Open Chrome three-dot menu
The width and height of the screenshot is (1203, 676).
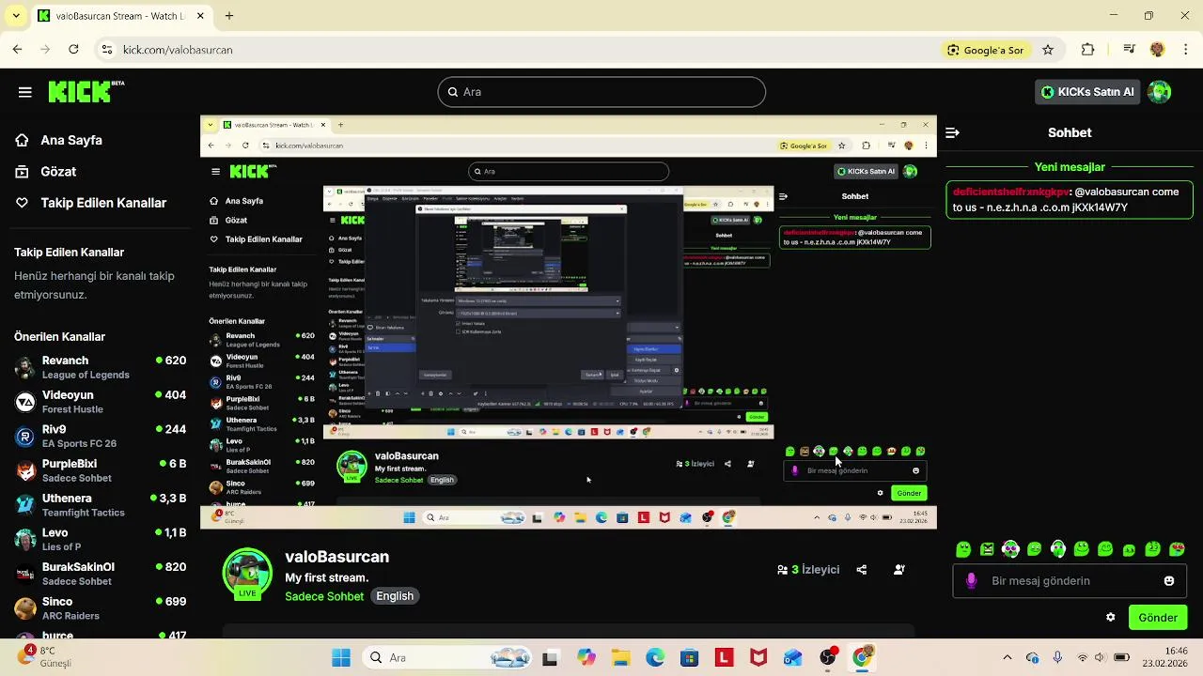[x=1184, y=50]
